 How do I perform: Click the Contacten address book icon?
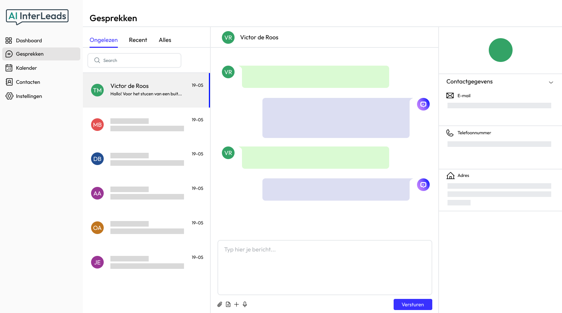click(x=9, y=82)
